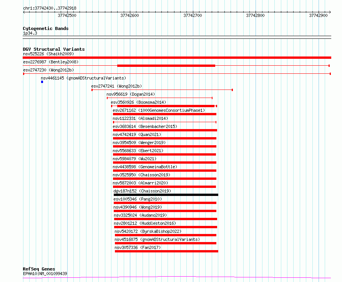
Task: Click the EPHA10|NM_001099439 gene label
Action: (45, 274)
